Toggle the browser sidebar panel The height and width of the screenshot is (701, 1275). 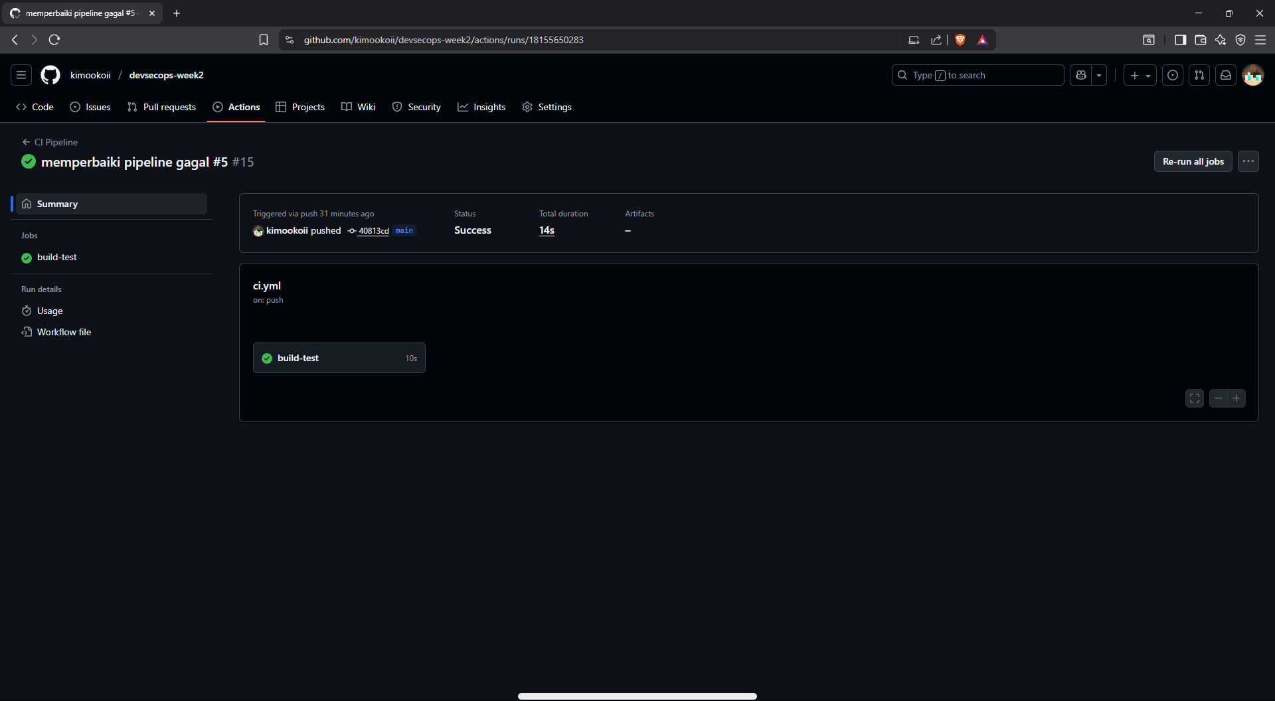coord(1180,40)
